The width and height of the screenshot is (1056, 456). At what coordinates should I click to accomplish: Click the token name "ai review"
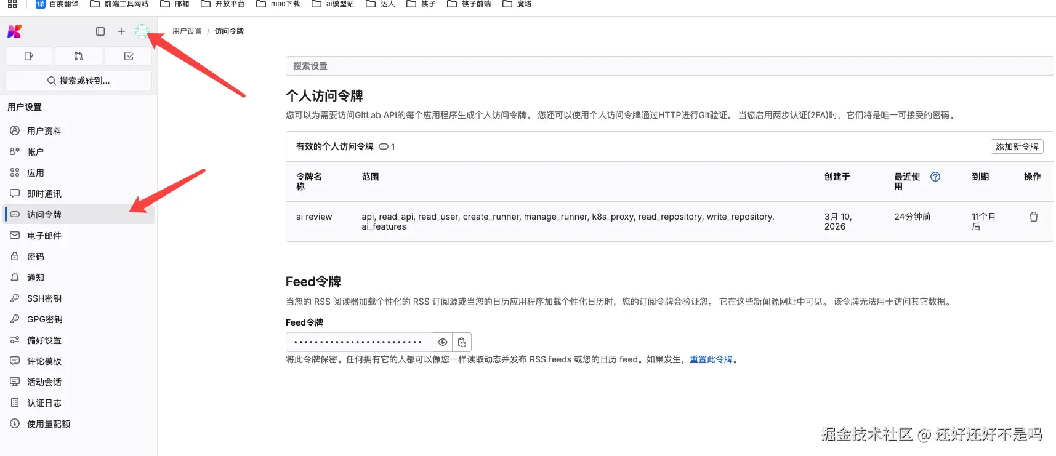pyautogui.click(x=314, y=217)
